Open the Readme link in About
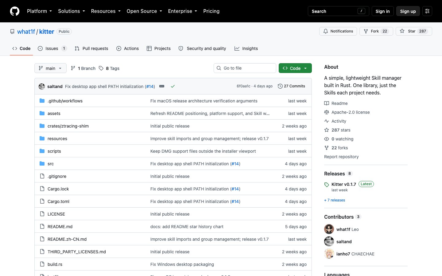442x276 pixels. pos(336,103)
